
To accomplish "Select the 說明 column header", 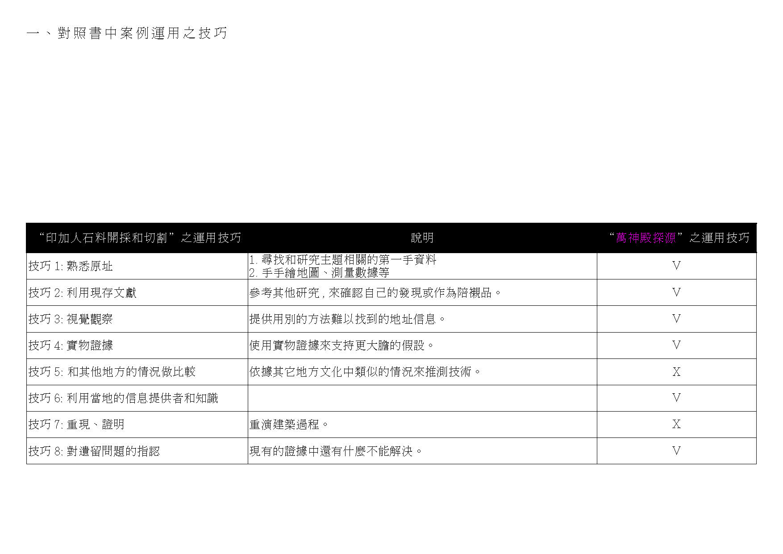I will [x=422, y=238].
